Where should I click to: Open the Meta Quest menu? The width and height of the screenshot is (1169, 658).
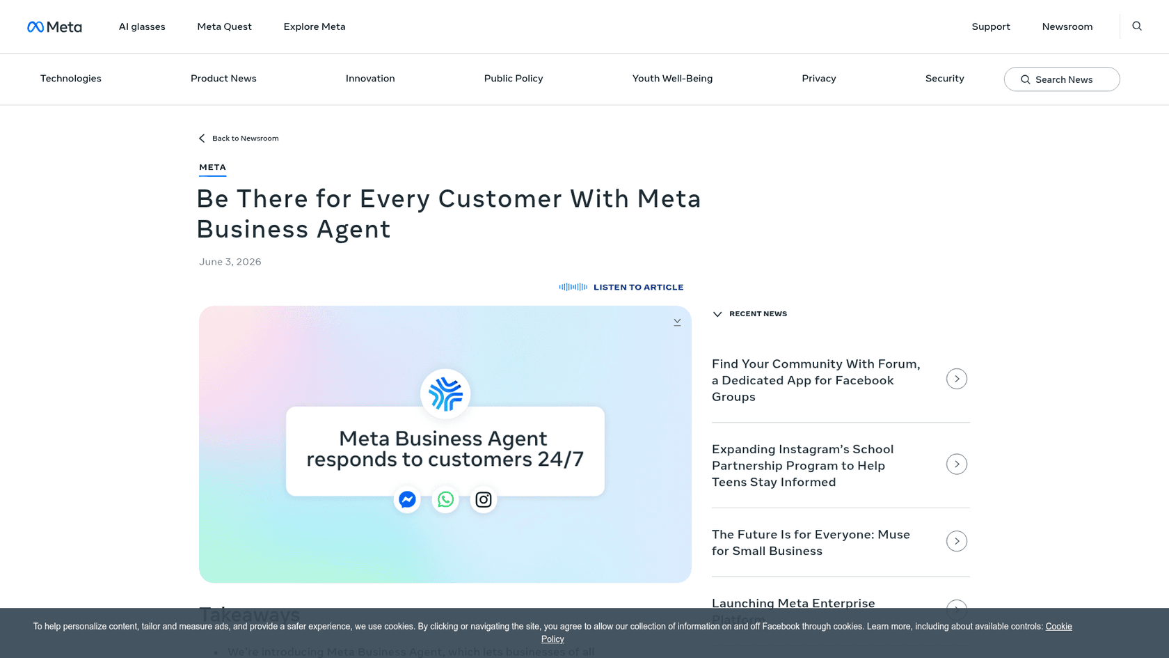[x=224, y=26]
